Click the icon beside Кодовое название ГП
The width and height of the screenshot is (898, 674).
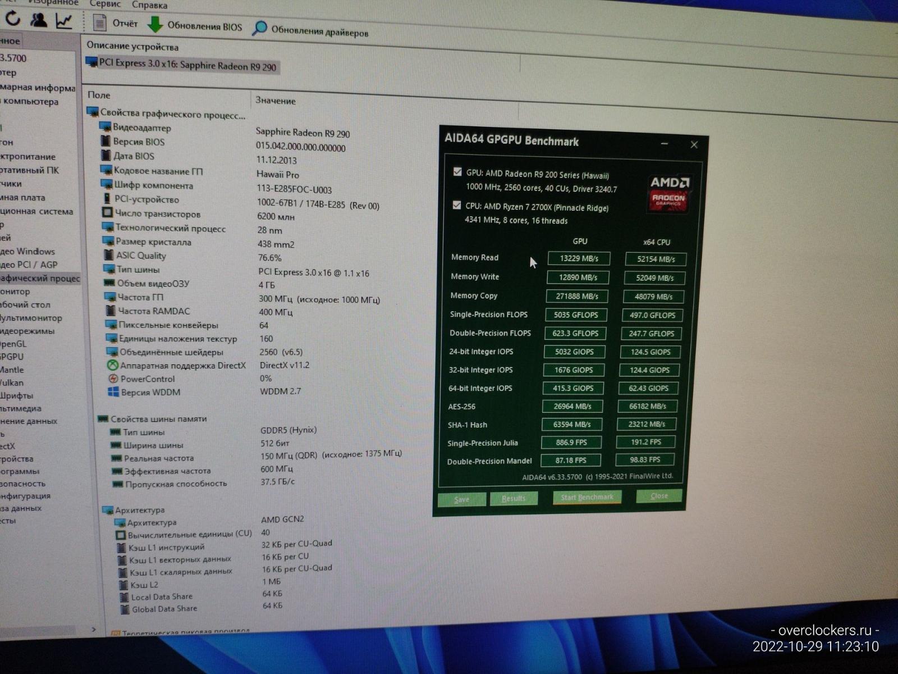point(106,170)
